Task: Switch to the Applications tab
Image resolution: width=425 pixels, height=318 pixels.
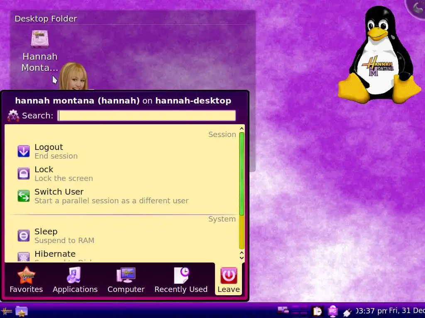Action: [x=75, y=280]
